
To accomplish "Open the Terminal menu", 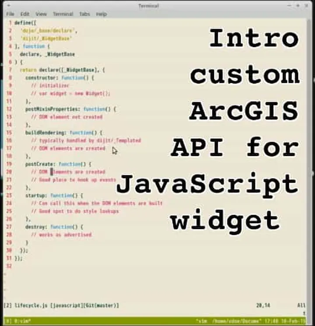I will click(63, 14).
